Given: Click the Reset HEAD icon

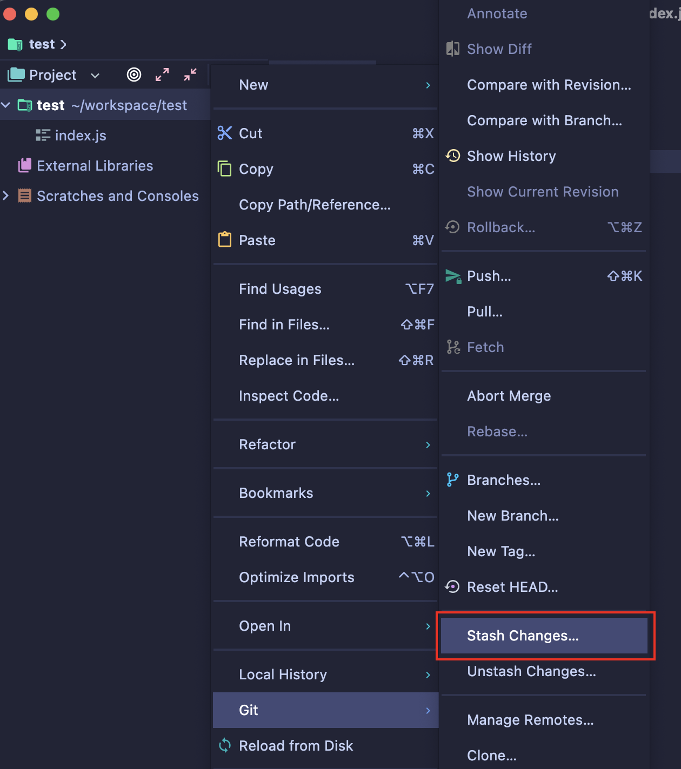Looking at the screenshot, I should coord(453,586).
